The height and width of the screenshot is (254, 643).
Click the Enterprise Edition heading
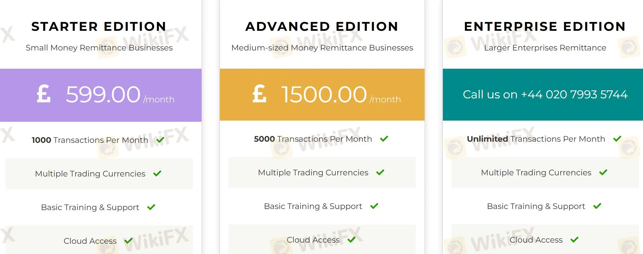pos(545,27)
